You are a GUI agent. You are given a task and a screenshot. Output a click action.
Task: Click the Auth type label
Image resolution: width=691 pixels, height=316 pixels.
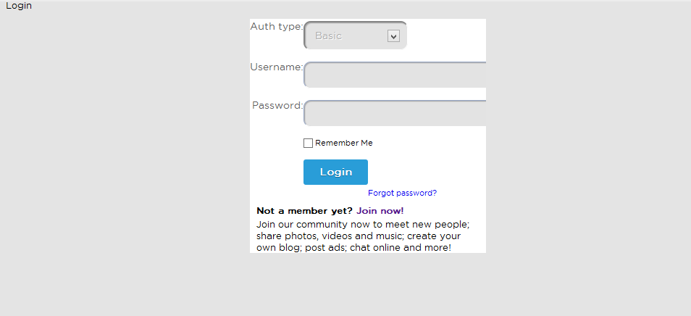276,27
